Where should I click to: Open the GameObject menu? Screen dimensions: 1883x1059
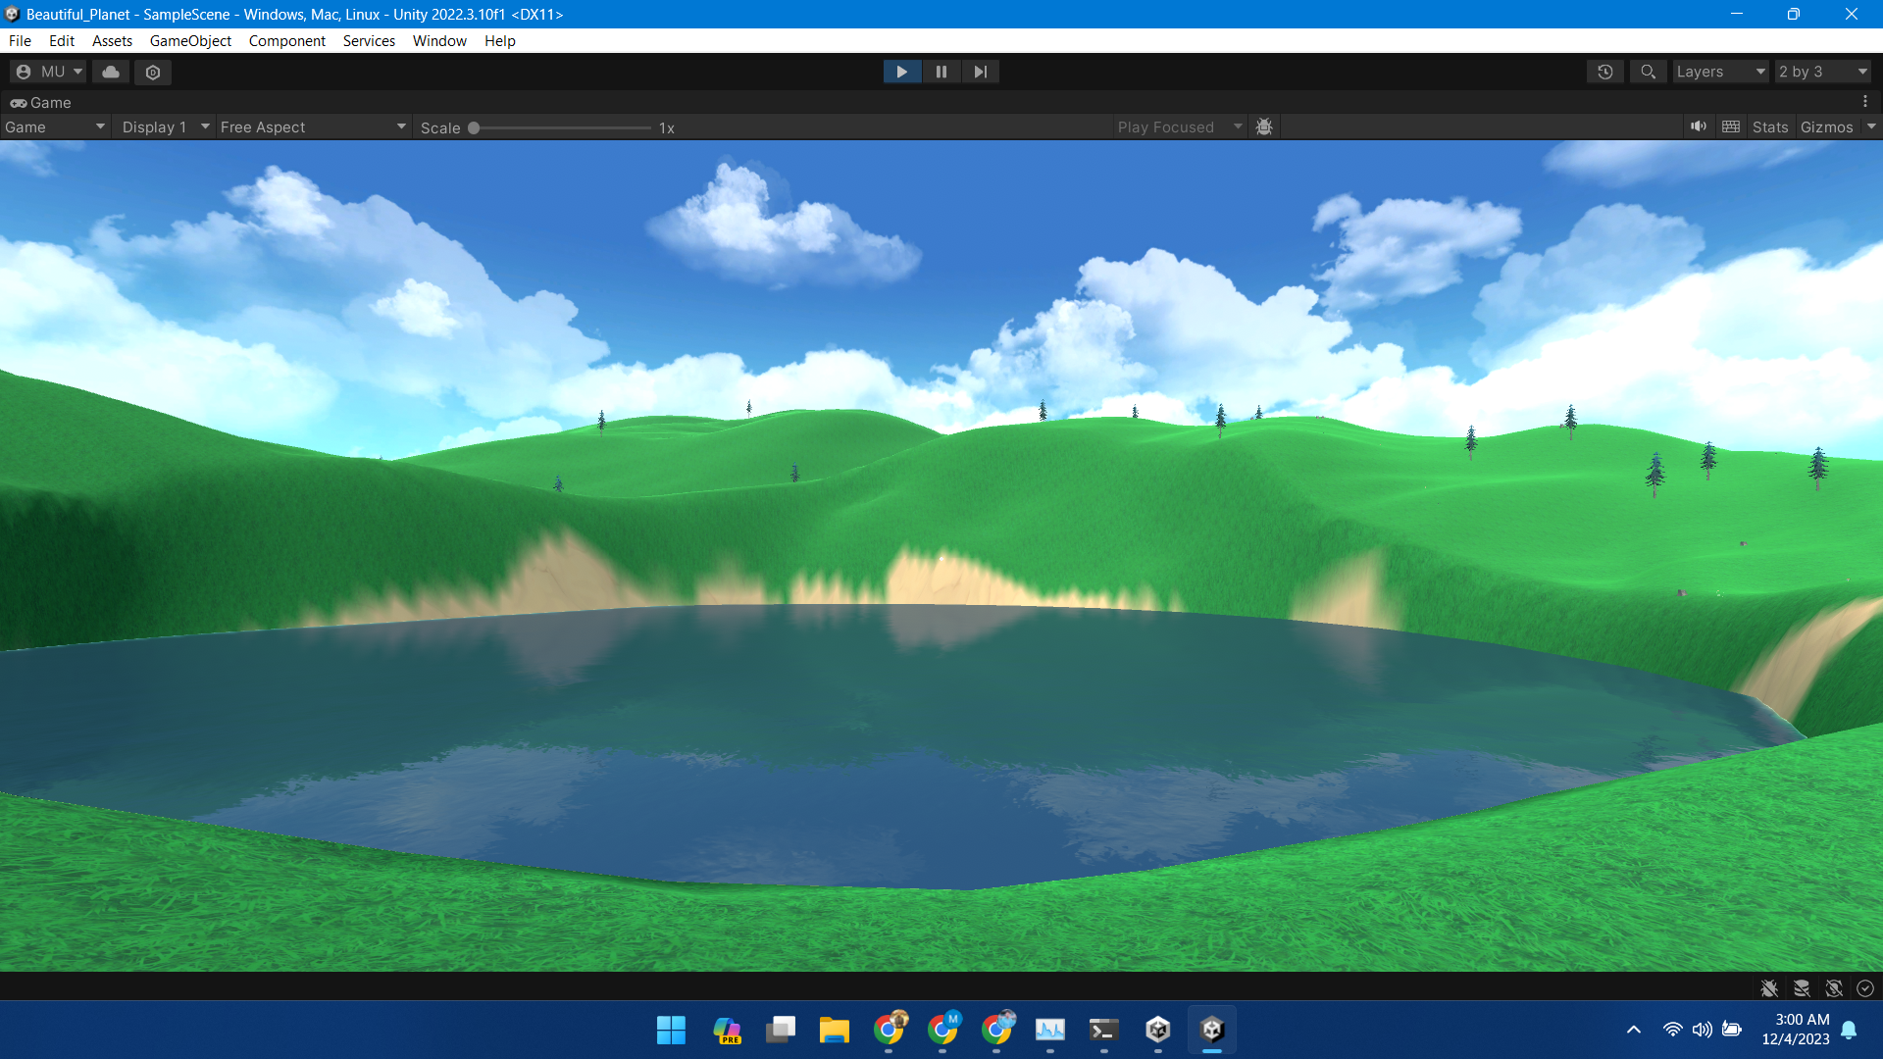190,40
